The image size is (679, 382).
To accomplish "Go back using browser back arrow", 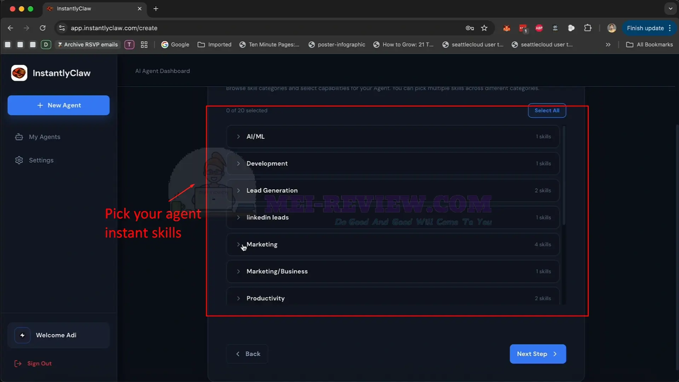I will tap(10, 28).
